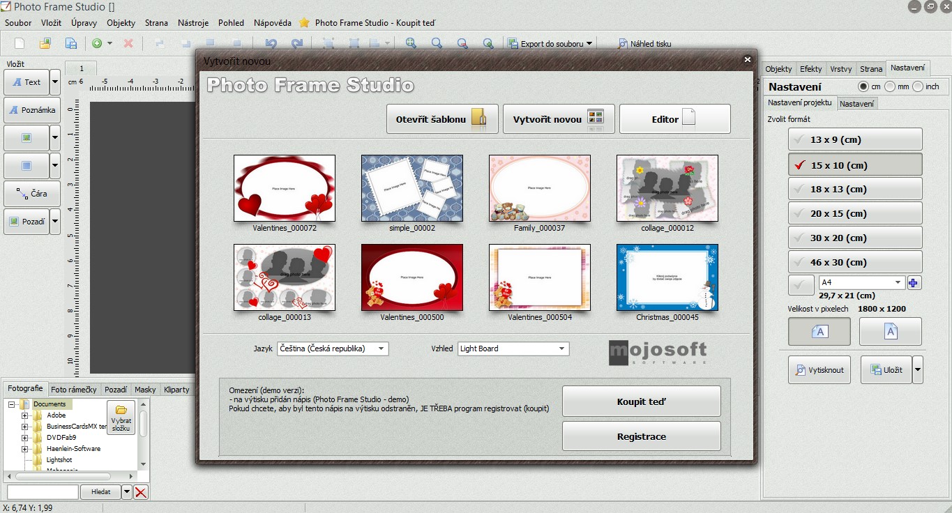
Task: Click the blue plus icon next to A4
Action: point(914,283)
